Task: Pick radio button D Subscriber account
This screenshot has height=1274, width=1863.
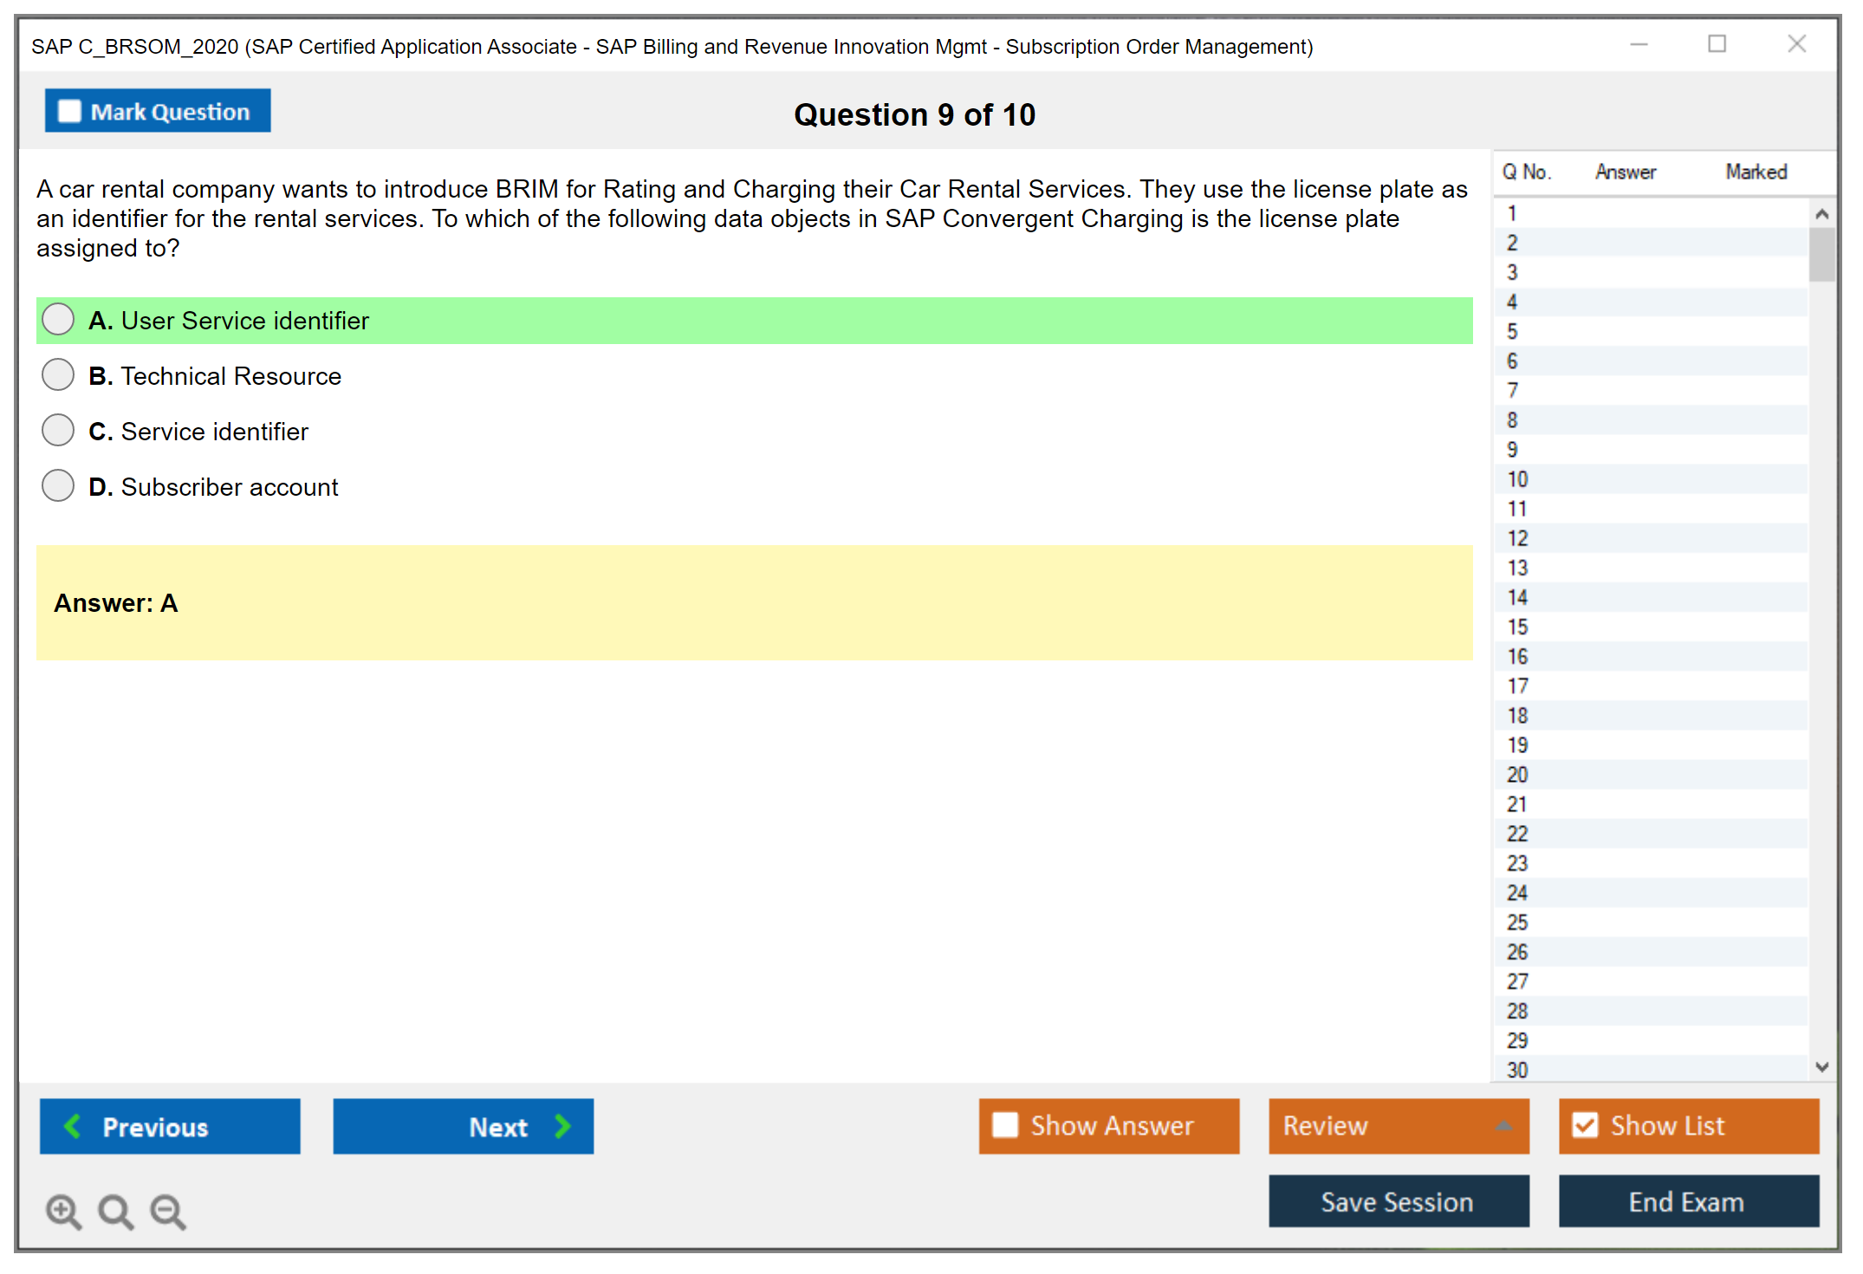Action: [58, 486]
